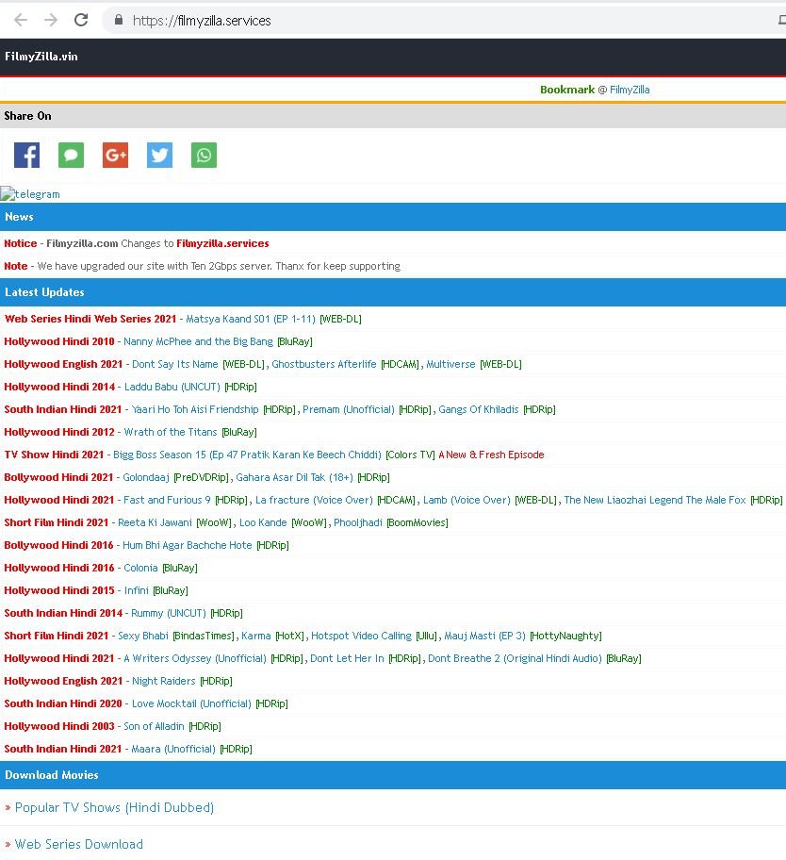Click the address bar URL field
The height and width of the screenshot is (860, 786).
click(438, 21)
